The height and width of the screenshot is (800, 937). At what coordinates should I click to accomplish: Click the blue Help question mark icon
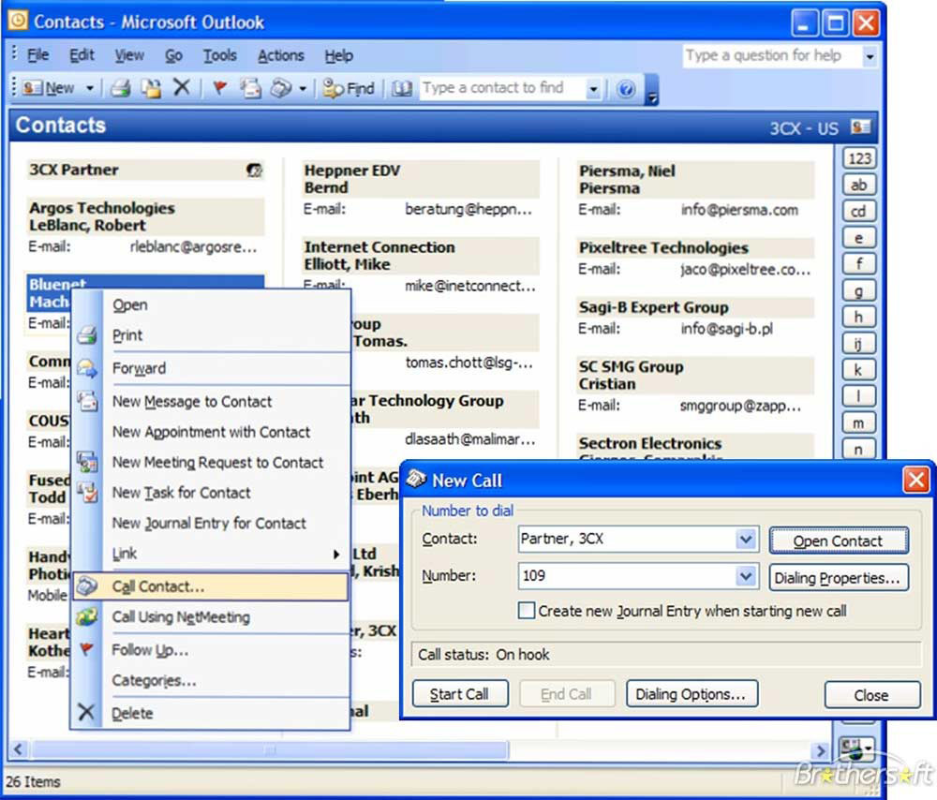pyautogui.click(x=626, y=90)
